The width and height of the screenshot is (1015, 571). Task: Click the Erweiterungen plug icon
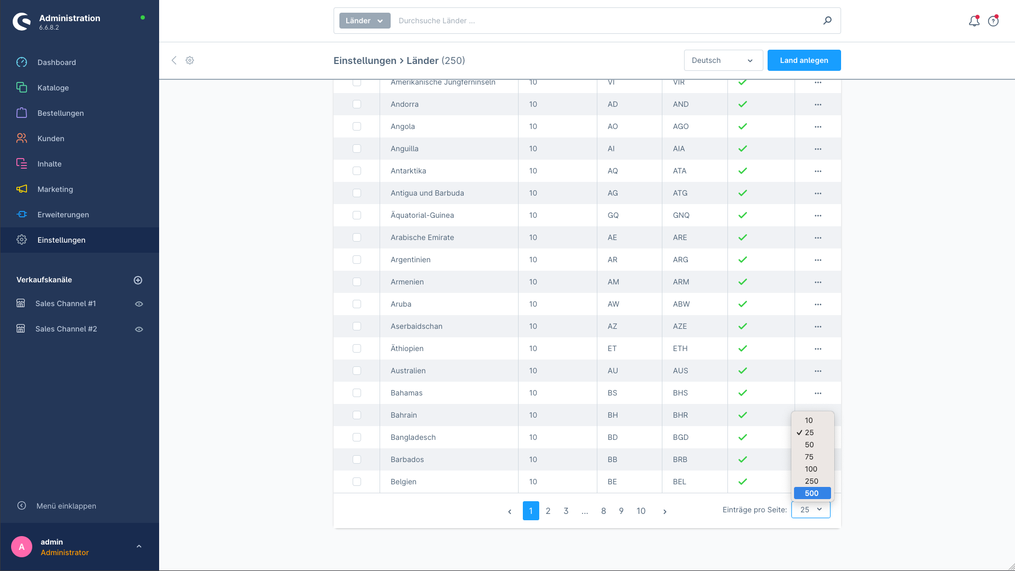(22, 215)
